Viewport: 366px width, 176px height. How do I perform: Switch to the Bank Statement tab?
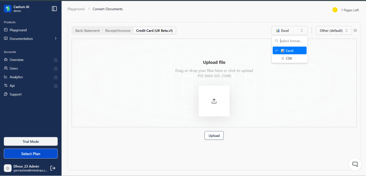tap(88, 31)
